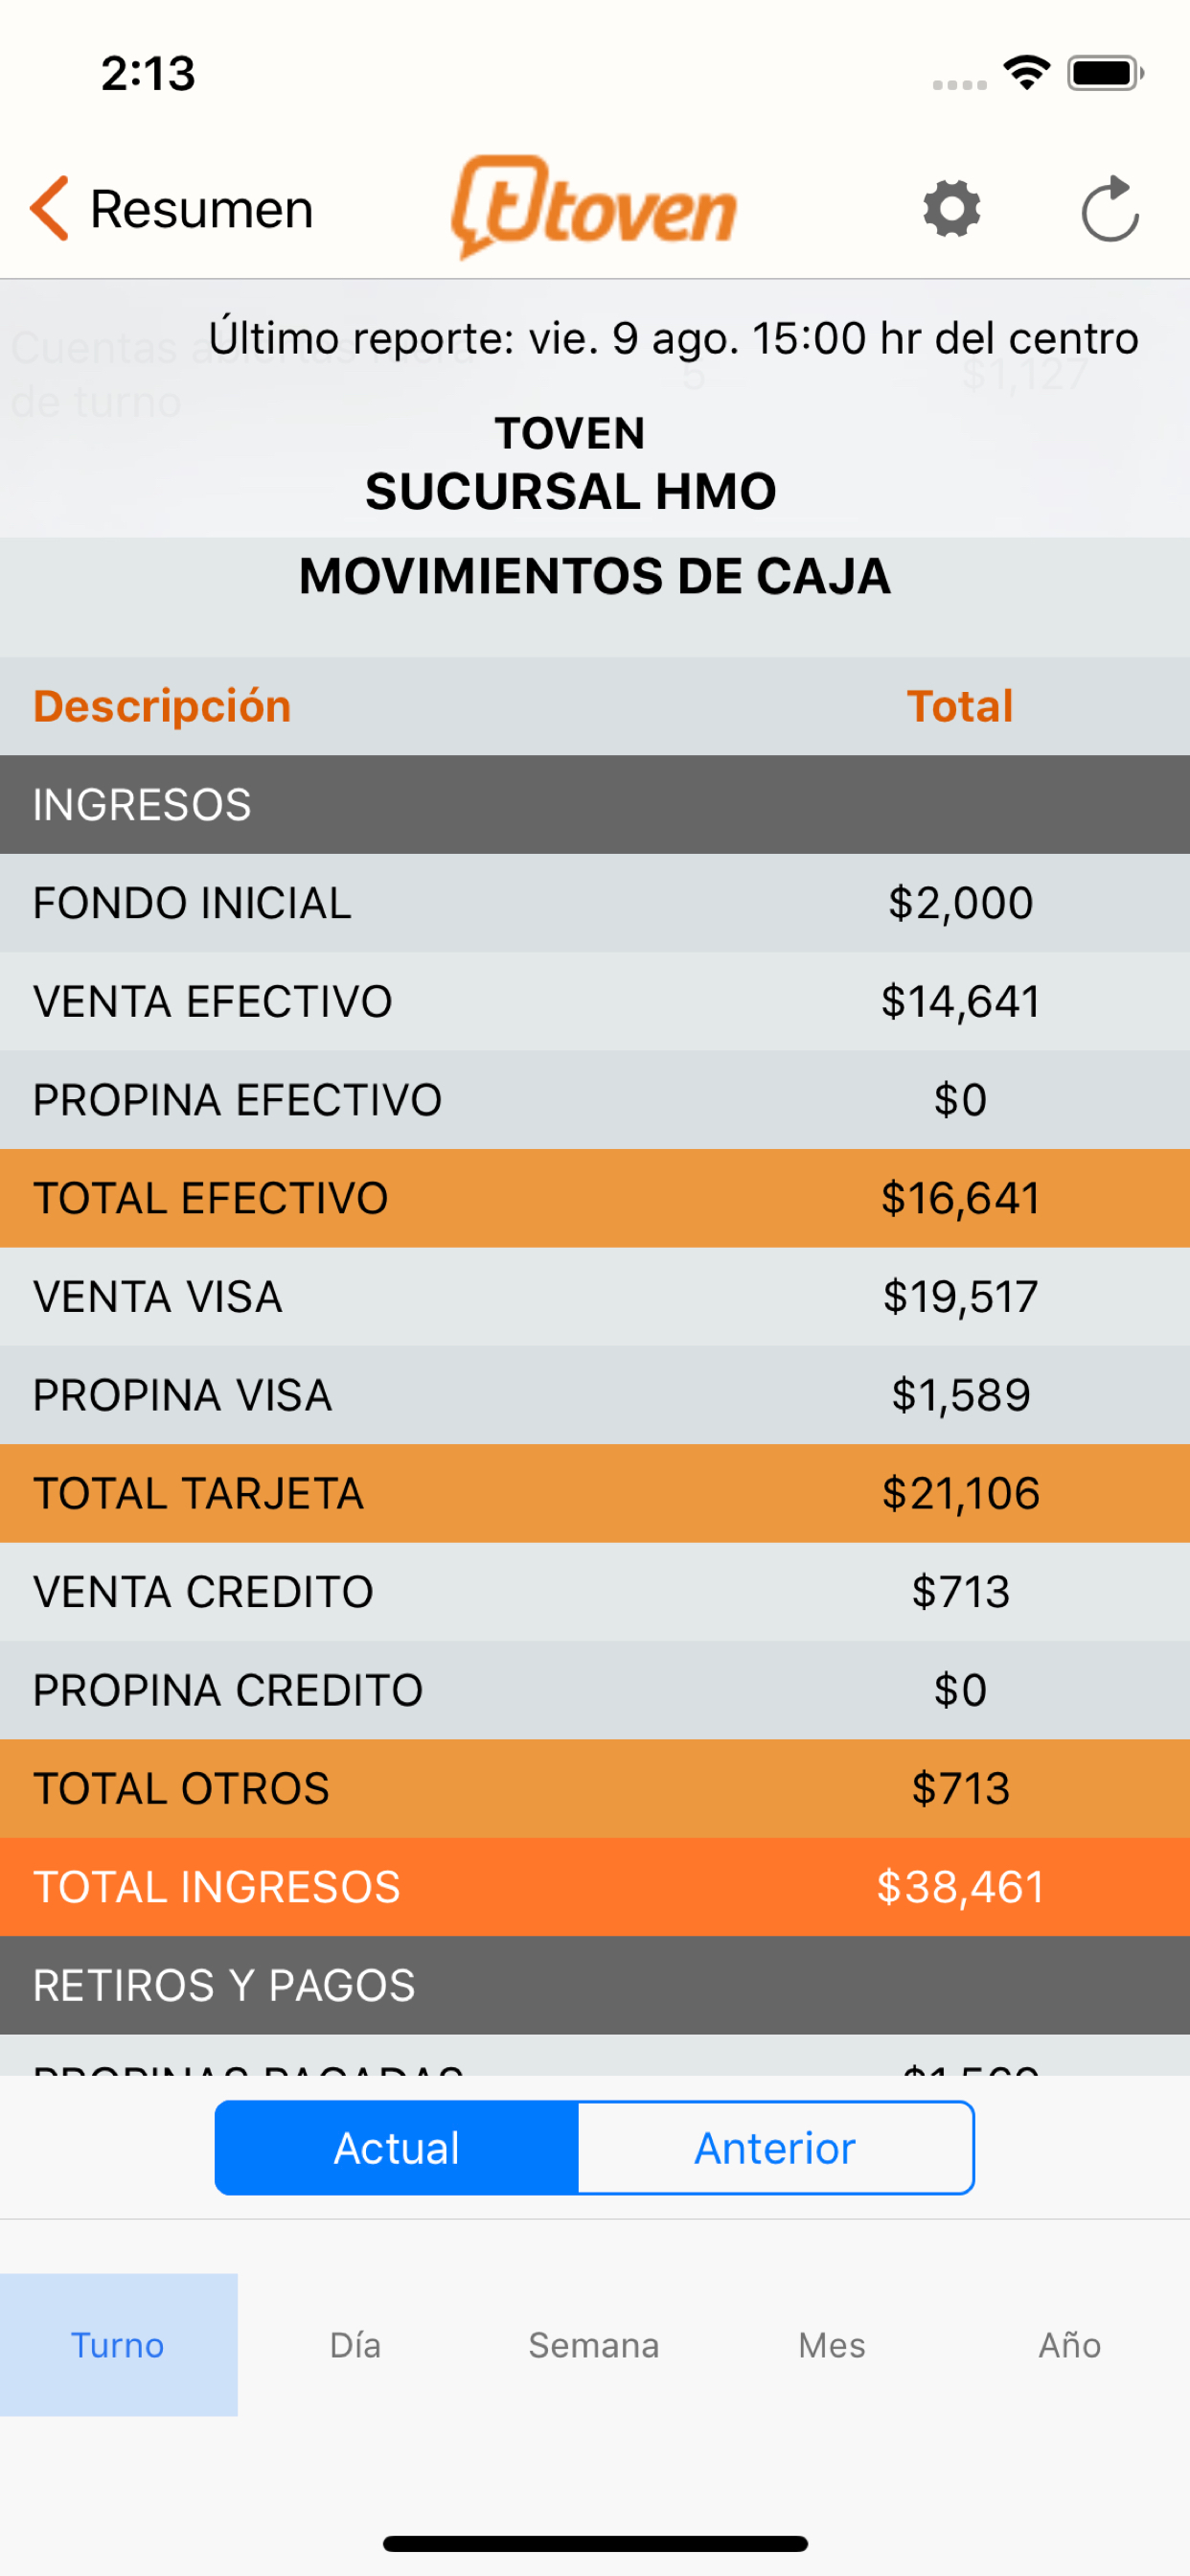This screenshot has height=2576, width=1190.
Task: Select the VENTA VISA row
Action: (595, 1296)
